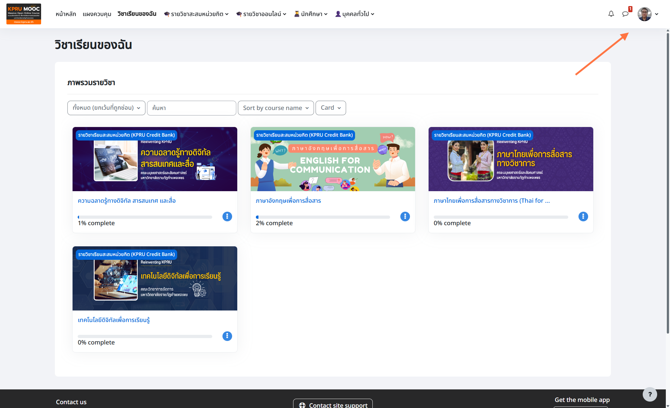Select วิชาเรียนของฉัน in the navigation bar
This screenshot has width=670, height=408.
tap(137, 14)
